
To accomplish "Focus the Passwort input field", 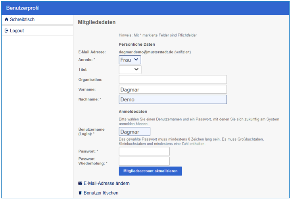I will click(x=144, y=151).
